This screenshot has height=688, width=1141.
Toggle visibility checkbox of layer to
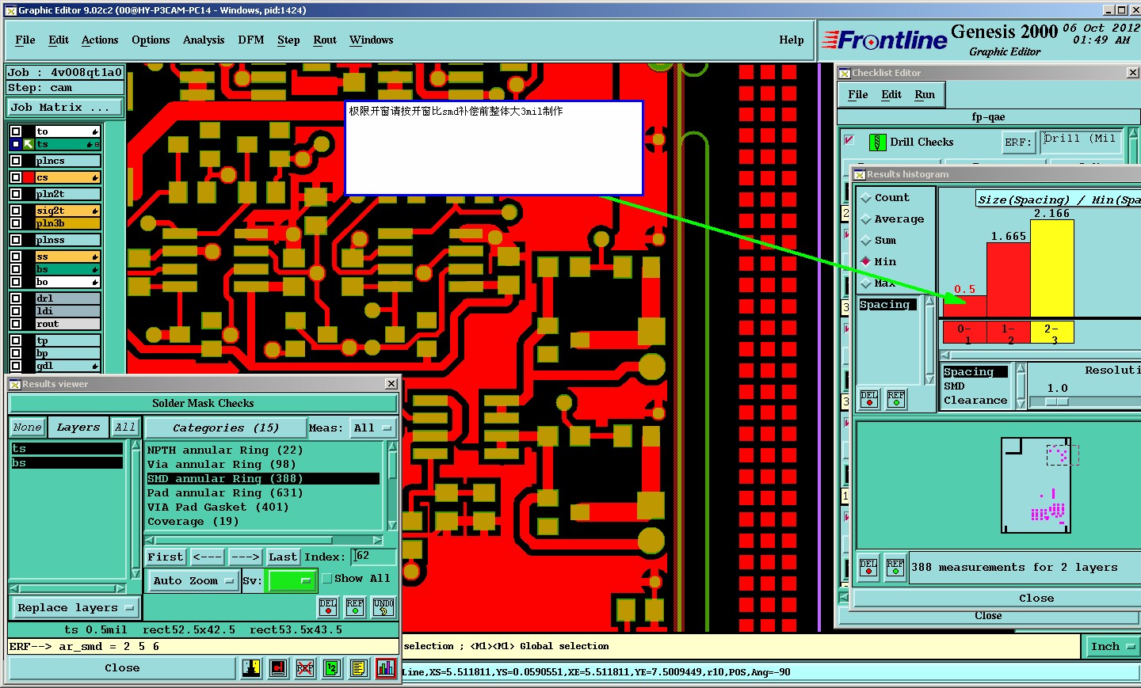[x=16, y=131]
